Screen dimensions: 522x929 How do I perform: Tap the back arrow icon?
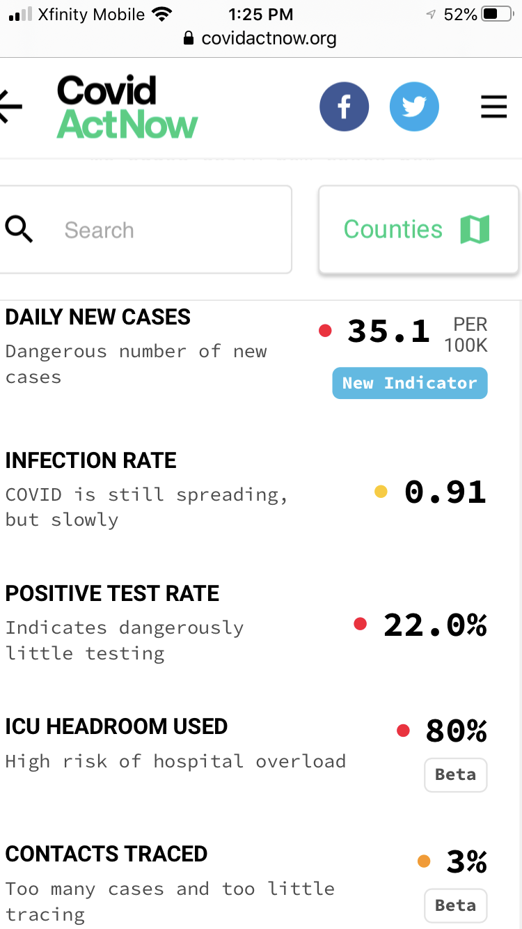[11, 107]
